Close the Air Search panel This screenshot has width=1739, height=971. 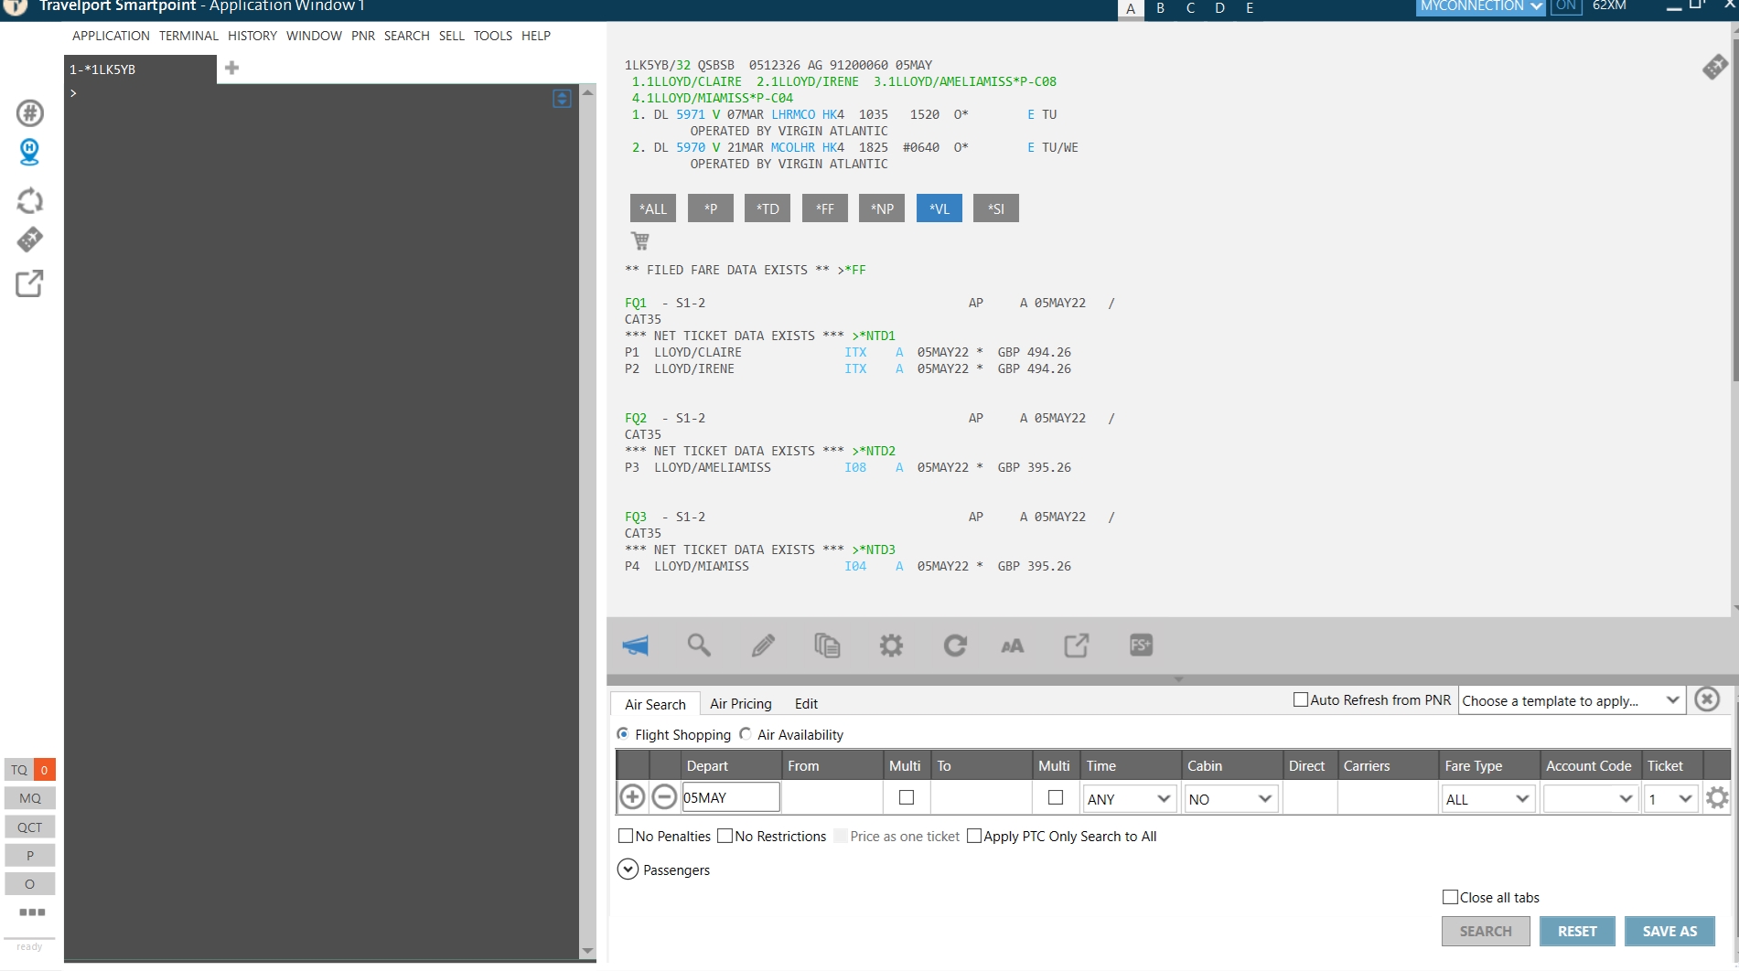click(1707, 699)
